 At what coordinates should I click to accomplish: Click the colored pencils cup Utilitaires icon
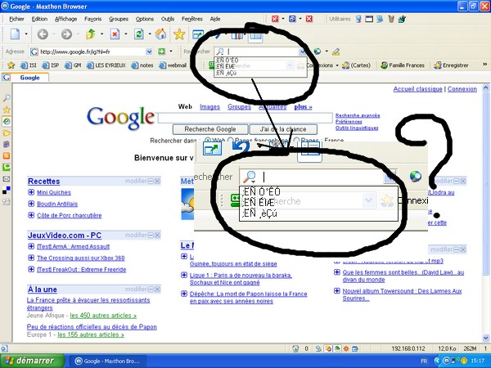pos(391,19)
